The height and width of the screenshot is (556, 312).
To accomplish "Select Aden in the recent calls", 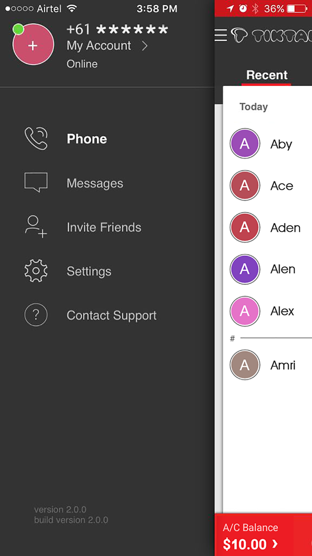I will point(285,228).
